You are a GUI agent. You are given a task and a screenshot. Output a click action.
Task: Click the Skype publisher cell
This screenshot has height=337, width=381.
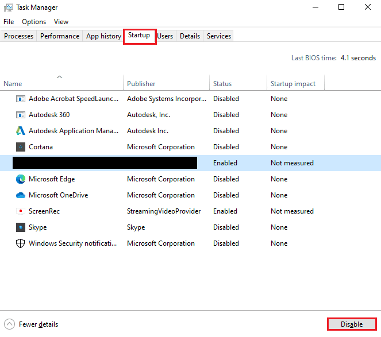click(136, 227)
